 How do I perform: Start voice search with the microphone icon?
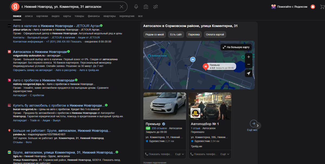[x=136, y=7]
